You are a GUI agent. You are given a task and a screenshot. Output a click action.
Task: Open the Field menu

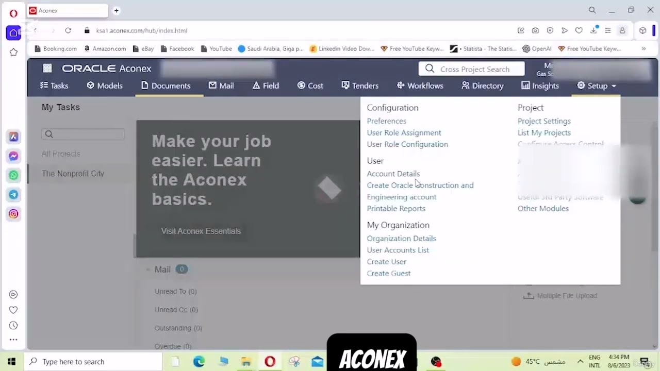click(x=266, y=86)
